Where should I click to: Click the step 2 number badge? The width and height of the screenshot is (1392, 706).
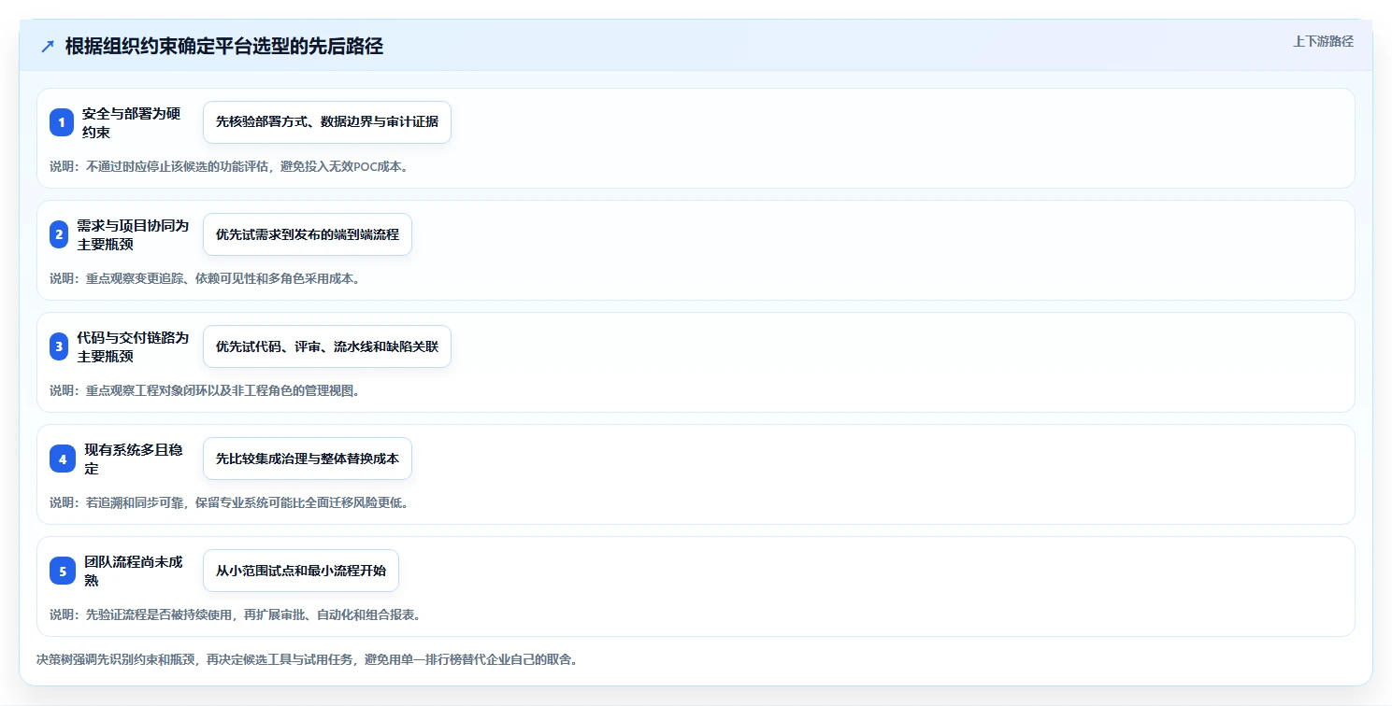click(59, 234)
